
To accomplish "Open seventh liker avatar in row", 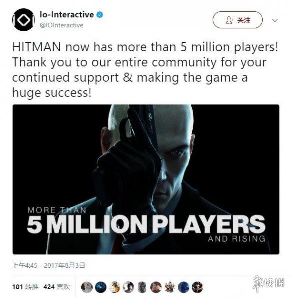I will tap(170, 287).
